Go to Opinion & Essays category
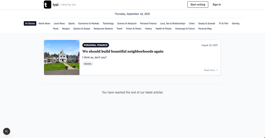Screen dimensions: 265x138 click(82, 29)
